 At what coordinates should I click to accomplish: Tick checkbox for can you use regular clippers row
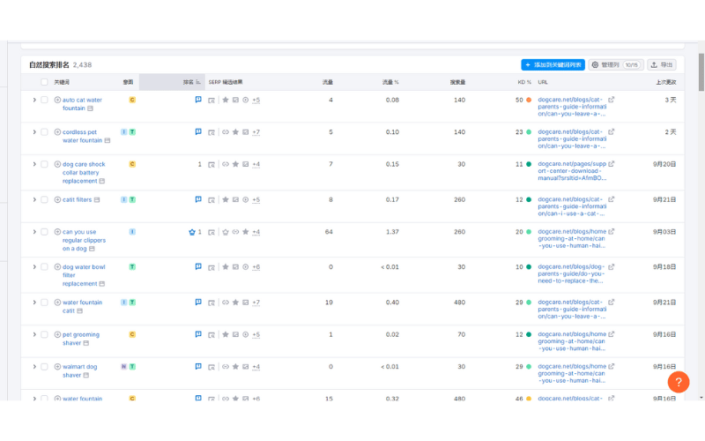(44, 232)
